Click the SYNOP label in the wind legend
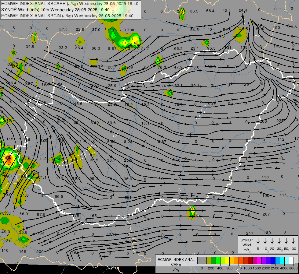299x274 pixels. click(x=246, y=240)
